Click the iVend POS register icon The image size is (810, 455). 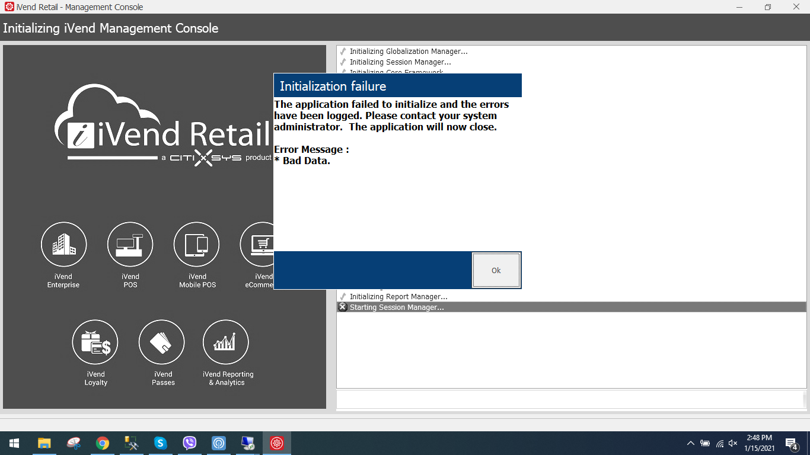point(130,245)
